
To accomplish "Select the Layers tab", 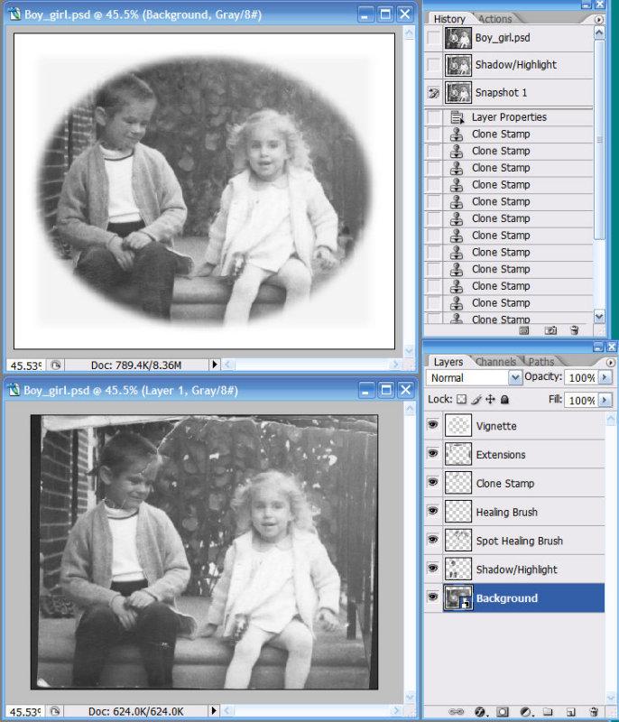I will [x=448, y=362].
